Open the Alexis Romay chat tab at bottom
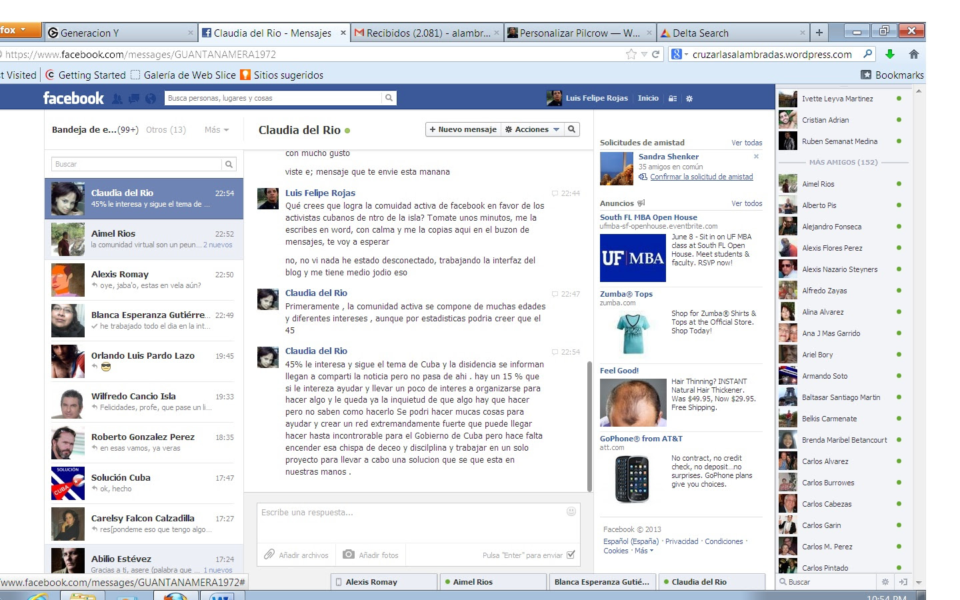The image size is (960, 600). pyautogui.click(x=384, y=582)
